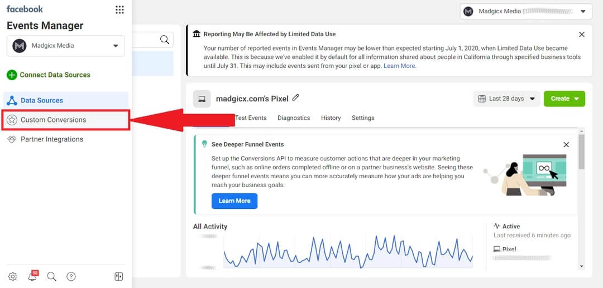Click the Active status pulse icon
The image size is (603, 288).
pyautogui.click(x=497, y=226)
